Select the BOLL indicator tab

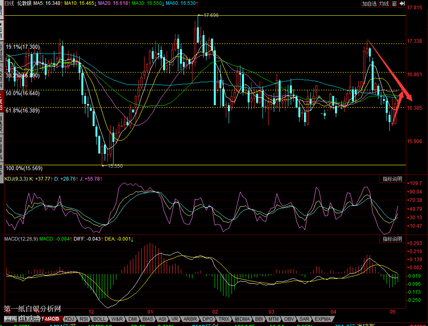(99, 319)
